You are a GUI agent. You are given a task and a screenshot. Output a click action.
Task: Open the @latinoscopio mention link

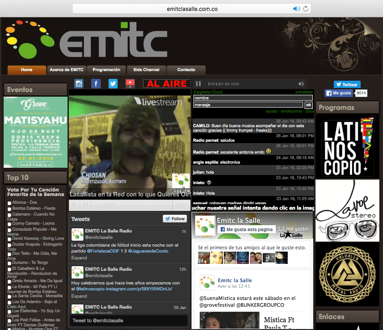[90, 289]
